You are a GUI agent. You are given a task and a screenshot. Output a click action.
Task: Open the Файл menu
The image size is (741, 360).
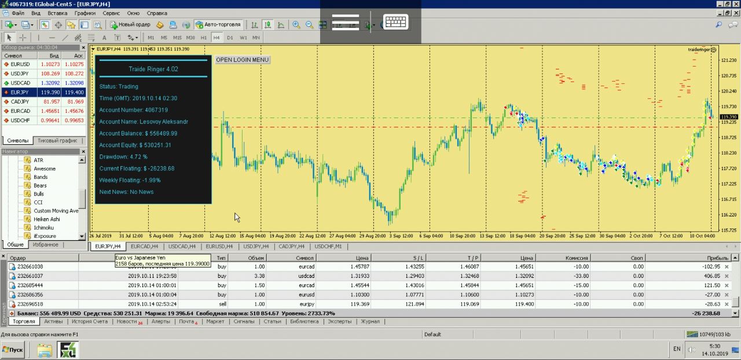(18, 13)
